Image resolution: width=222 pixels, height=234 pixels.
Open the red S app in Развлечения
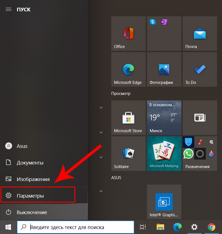[x=200, y=142]
